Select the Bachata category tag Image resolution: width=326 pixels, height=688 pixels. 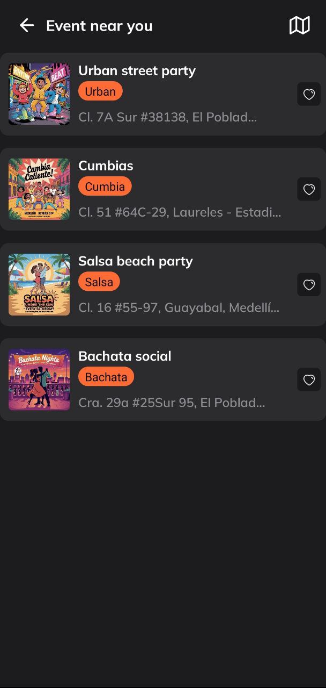[x=106, y=377]
